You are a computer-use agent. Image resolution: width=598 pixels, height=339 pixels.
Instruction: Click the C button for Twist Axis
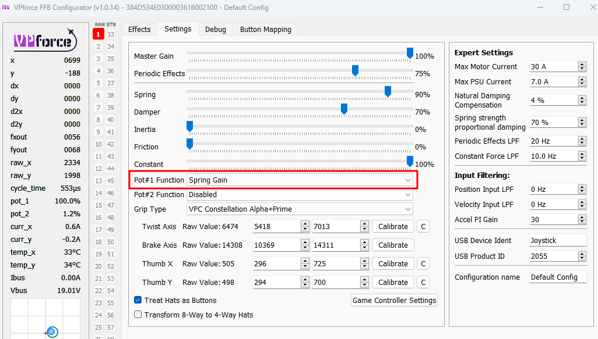423,226
